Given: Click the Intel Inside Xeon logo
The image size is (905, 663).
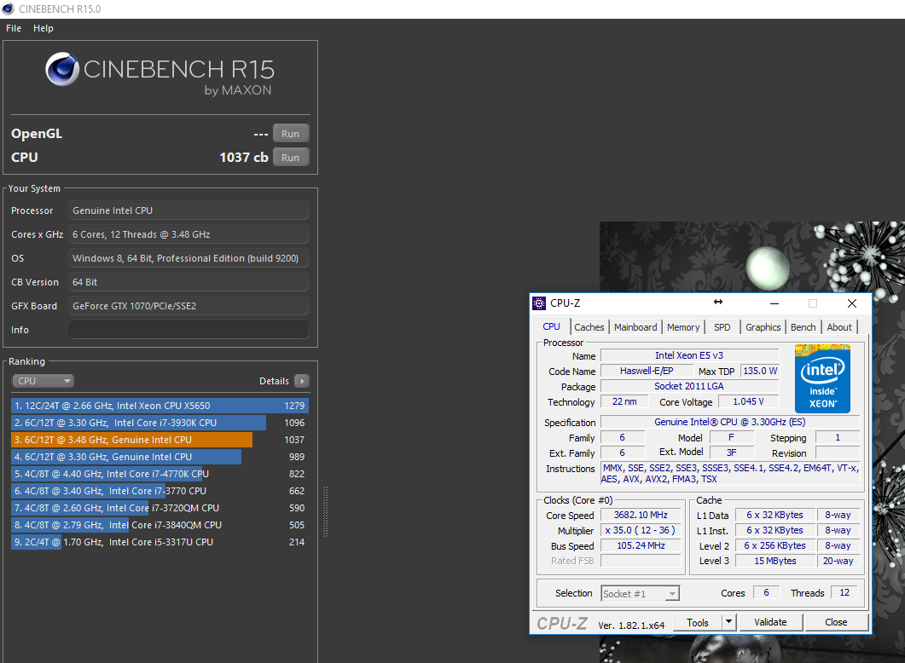Looking at the screenshot, I should [822, 378].
